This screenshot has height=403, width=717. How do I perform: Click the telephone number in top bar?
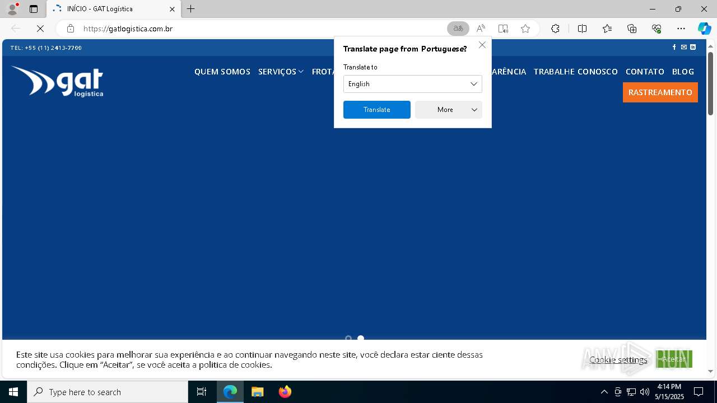46,48
